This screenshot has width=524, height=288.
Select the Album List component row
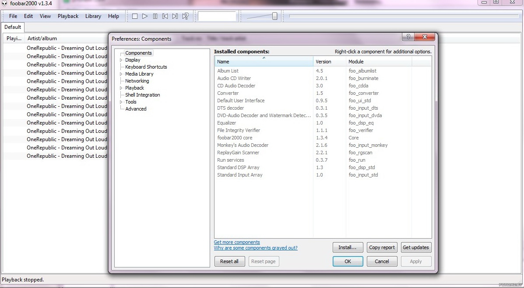(323, 71)
